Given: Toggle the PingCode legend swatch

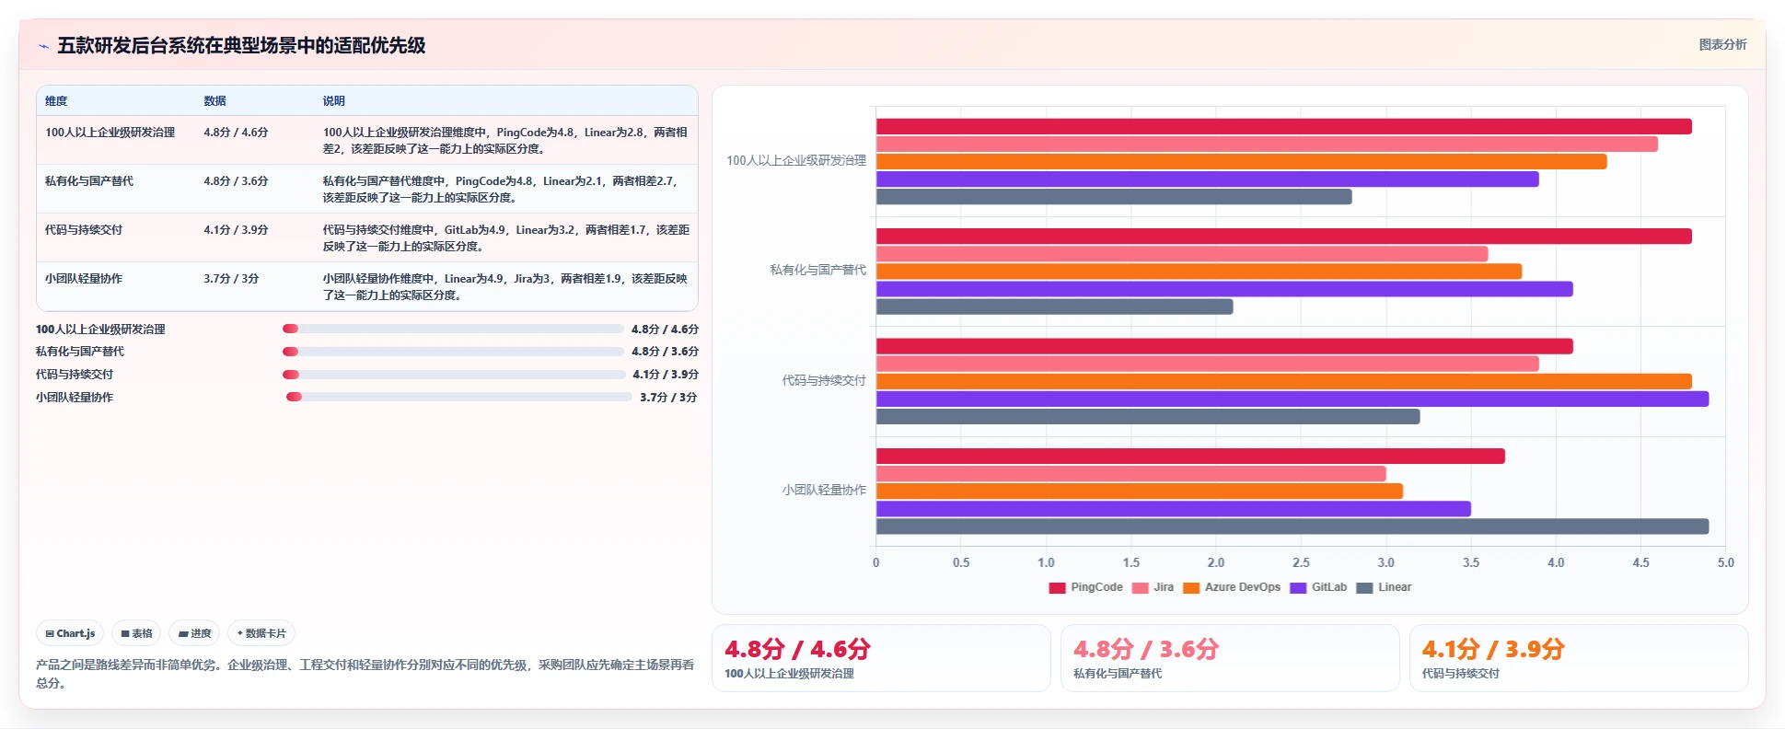Looking at the screenshot, I should point(1057,587).
